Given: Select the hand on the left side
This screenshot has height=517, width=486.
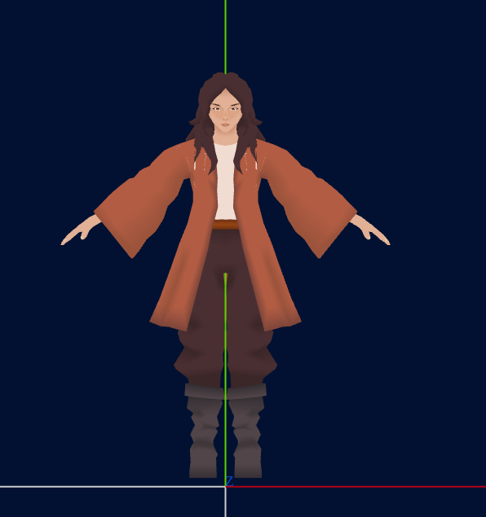Looking at the screenshot, I should (x=81, y=230).
